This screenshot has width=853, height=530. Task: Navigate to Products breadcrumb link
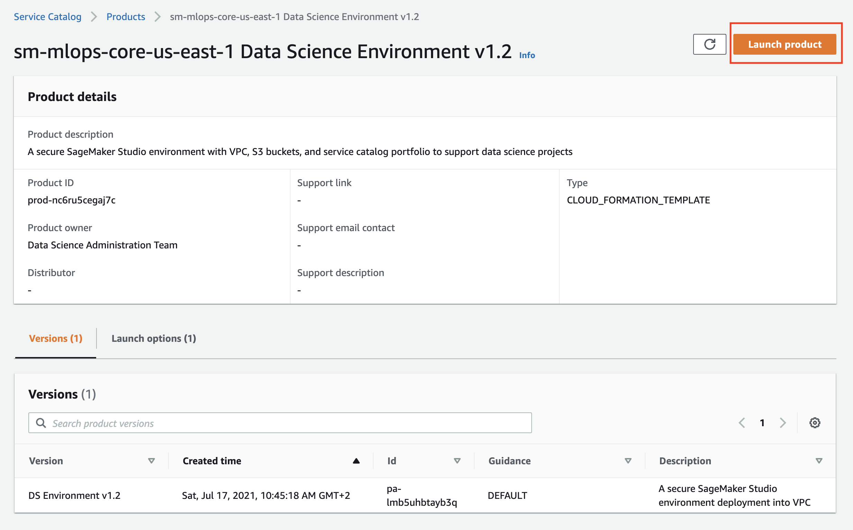(x=126, y=17)
